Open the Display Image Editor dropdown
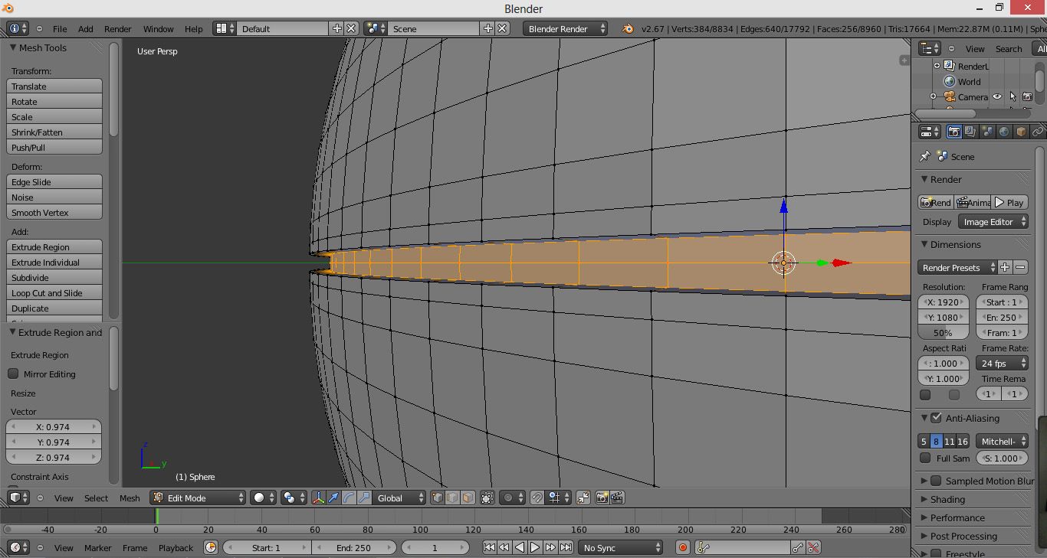The width and height of the screenshot is (1047, 558). [993, 222]
